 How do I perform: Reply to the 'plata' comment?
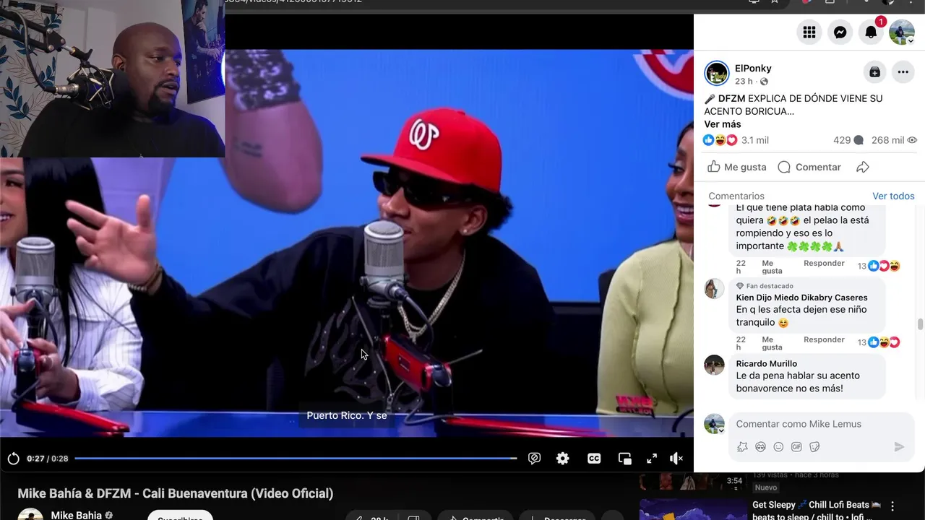pyautogui.click(x=824, y=263)
